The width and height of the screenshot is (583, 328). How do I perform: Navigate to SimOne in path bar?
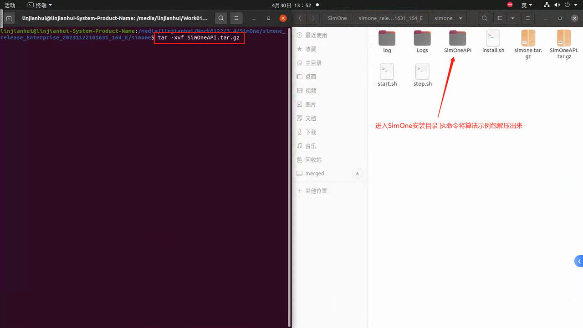[337, 18]
